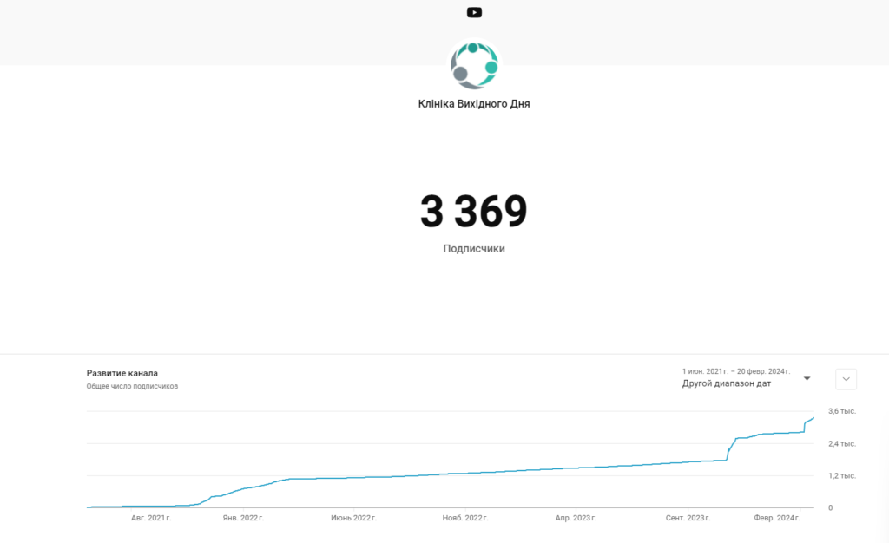Click the Развитие канала heading
Image resolution: width=889 pixels, height=543 pixels.
pos(122,373)
